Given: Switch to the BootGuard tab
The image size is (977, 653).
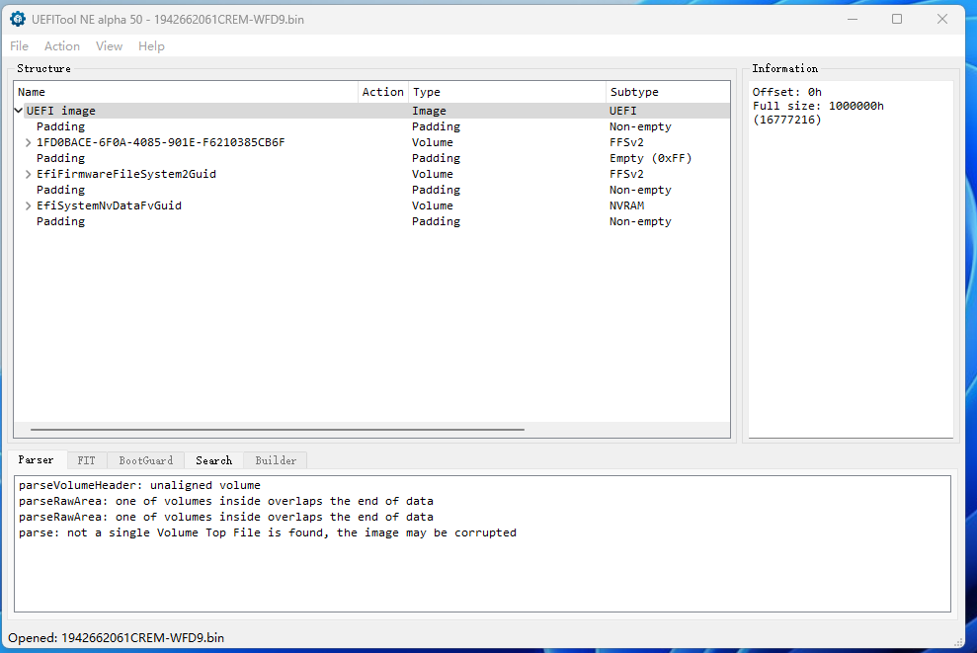Looking at the screenshot, I should pyautogui.click(x=146, y=460).
